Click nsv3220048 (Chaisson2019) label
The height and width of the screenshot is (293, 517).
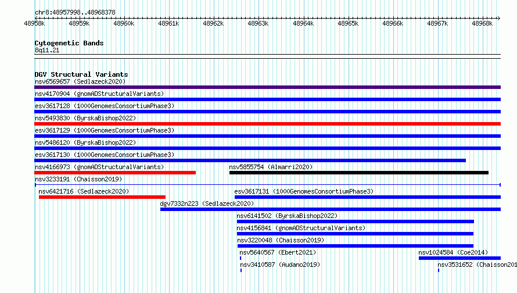tap(281, 240)
